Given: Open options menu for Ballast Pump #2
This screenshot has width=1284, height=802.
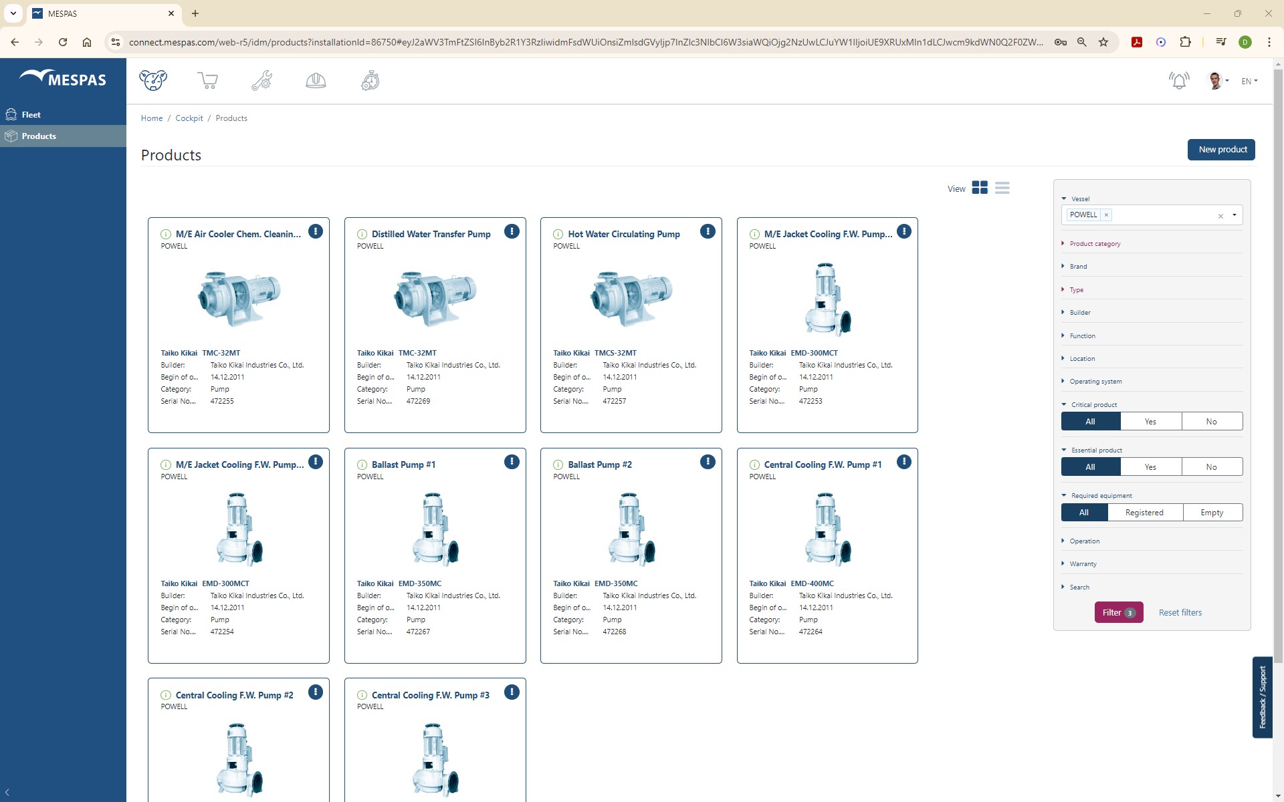Looking at the screenshot, I should (708, 462).
